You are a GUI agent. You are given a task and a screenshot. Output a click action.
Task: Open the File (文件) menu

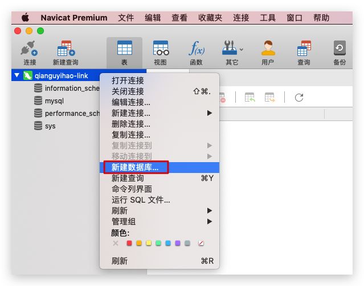pyautogui.click(x=126, y=18)
